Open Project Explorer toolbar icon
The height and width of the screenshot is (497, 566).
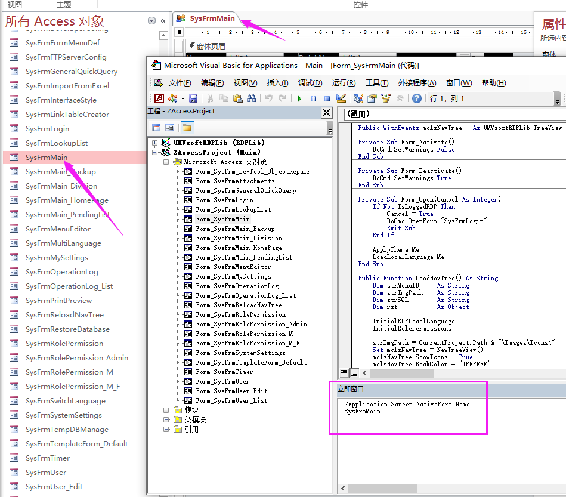[x=358, y=98]
